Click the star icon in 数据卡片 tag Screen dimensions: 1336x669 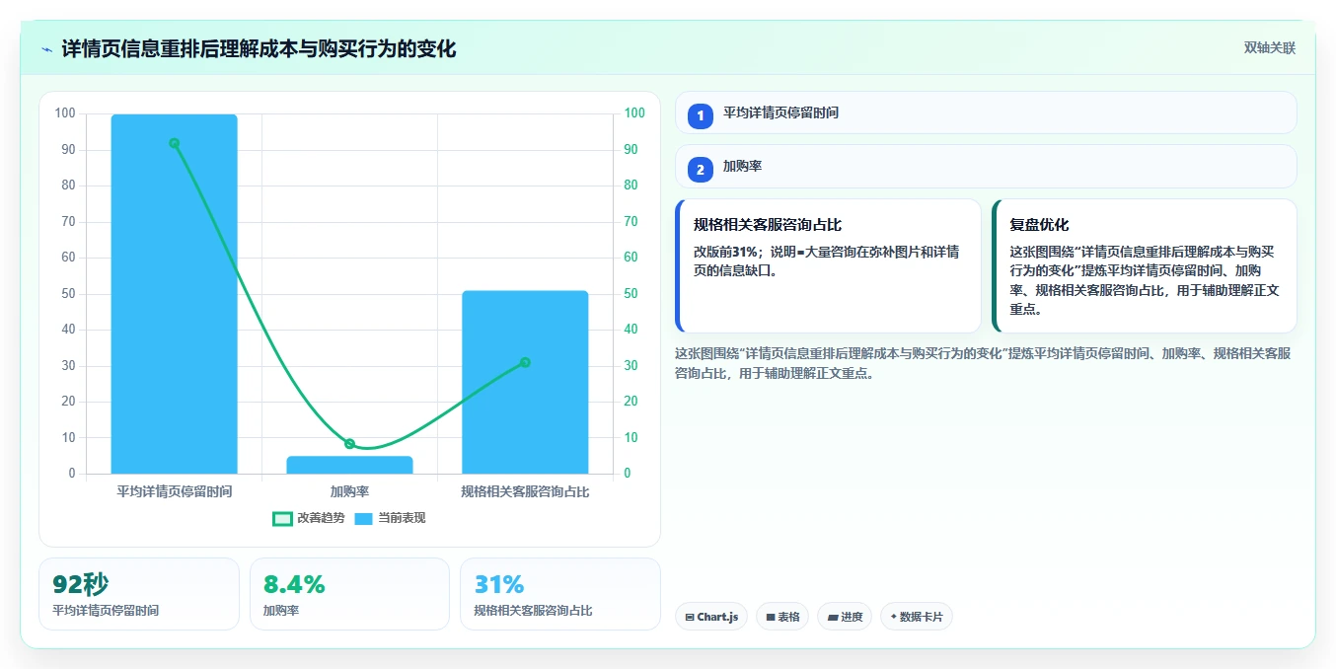point(893,617)
